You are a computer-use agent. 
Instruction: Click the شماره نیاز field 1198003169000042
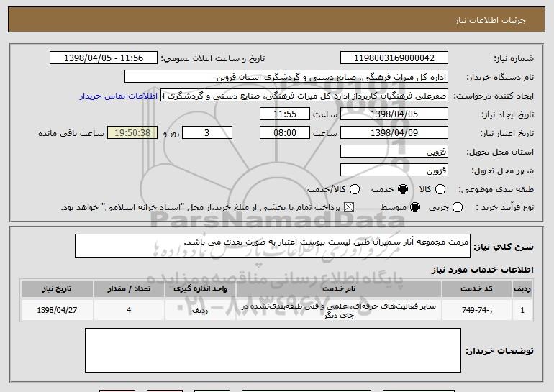pyautogui.click(x=394, y=58)
